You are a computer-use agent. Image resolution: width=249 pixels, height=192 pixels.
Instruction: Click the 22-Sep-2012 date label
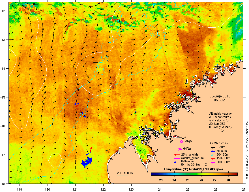point(220,96)
